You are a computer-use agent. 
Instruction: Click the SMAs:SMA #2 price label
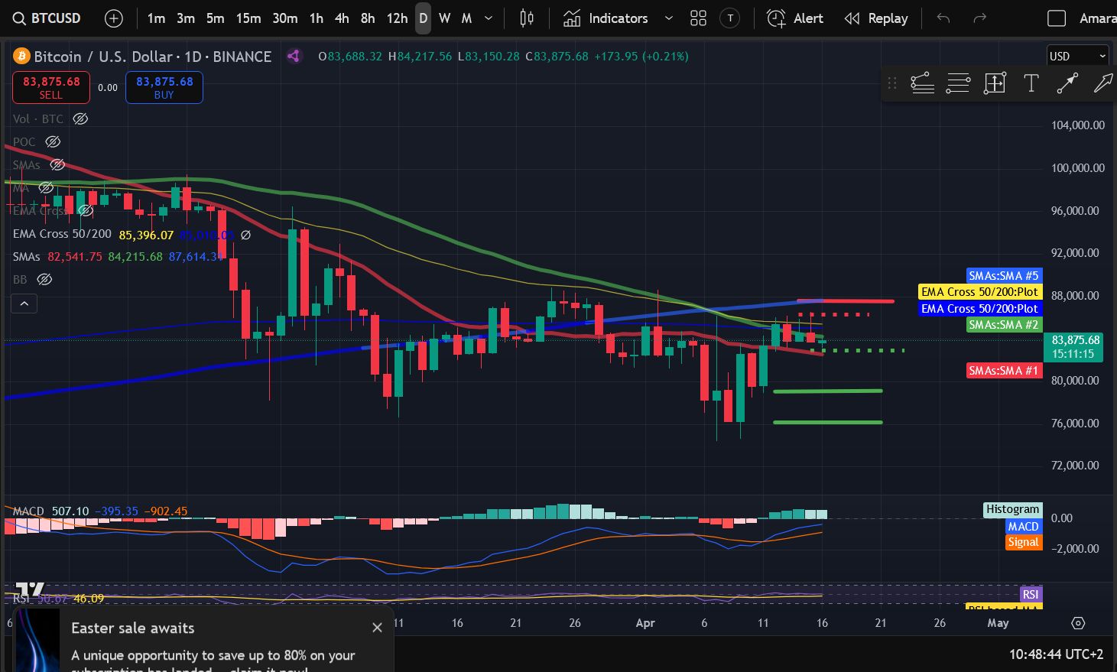pos(1004,325)
